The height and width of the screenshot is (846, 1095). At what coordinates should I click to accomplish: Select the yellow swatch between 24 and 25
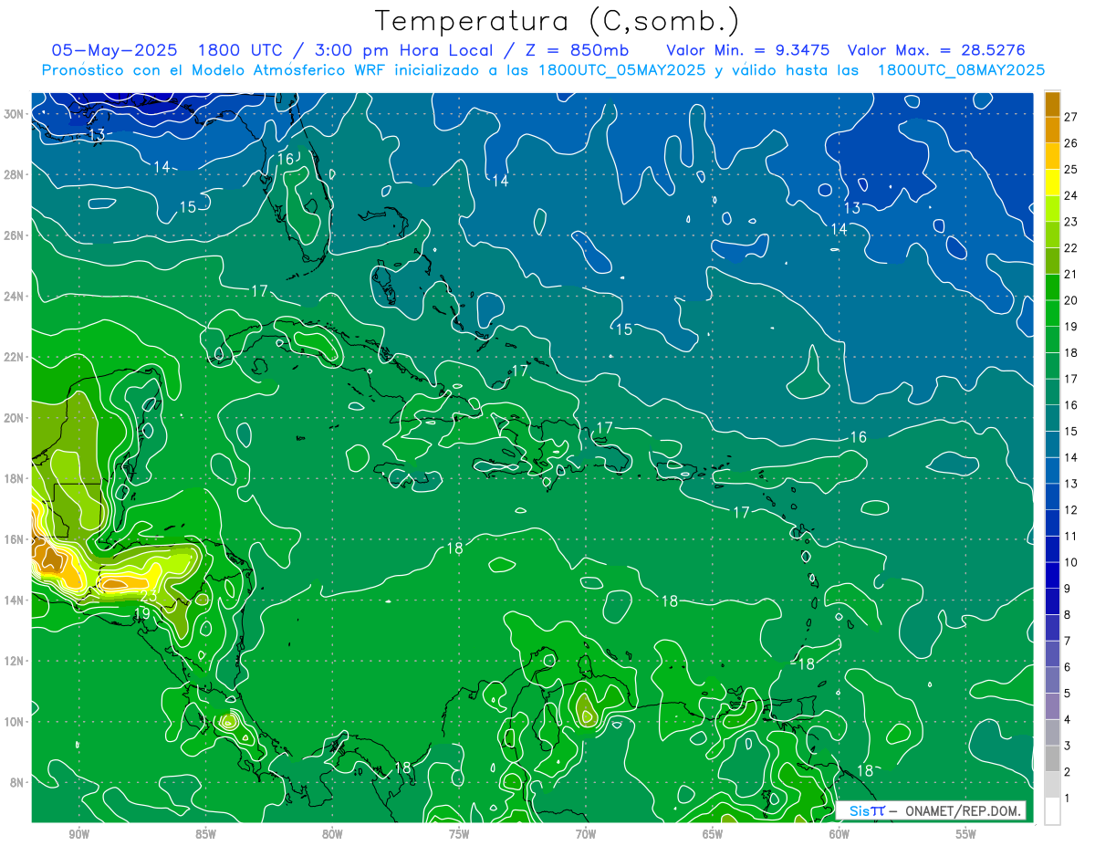pyautogui.click(x=1052, y=183)
